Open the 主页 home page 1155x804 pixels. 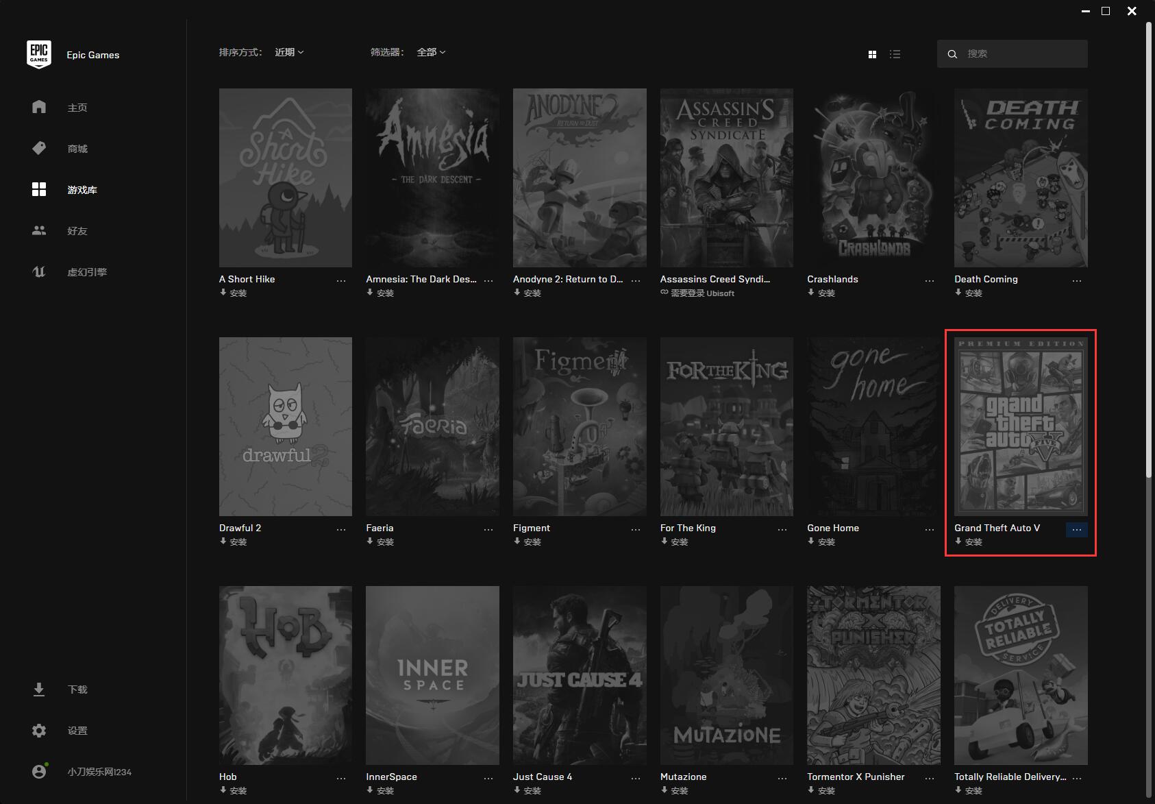click(x=39, y=108)
